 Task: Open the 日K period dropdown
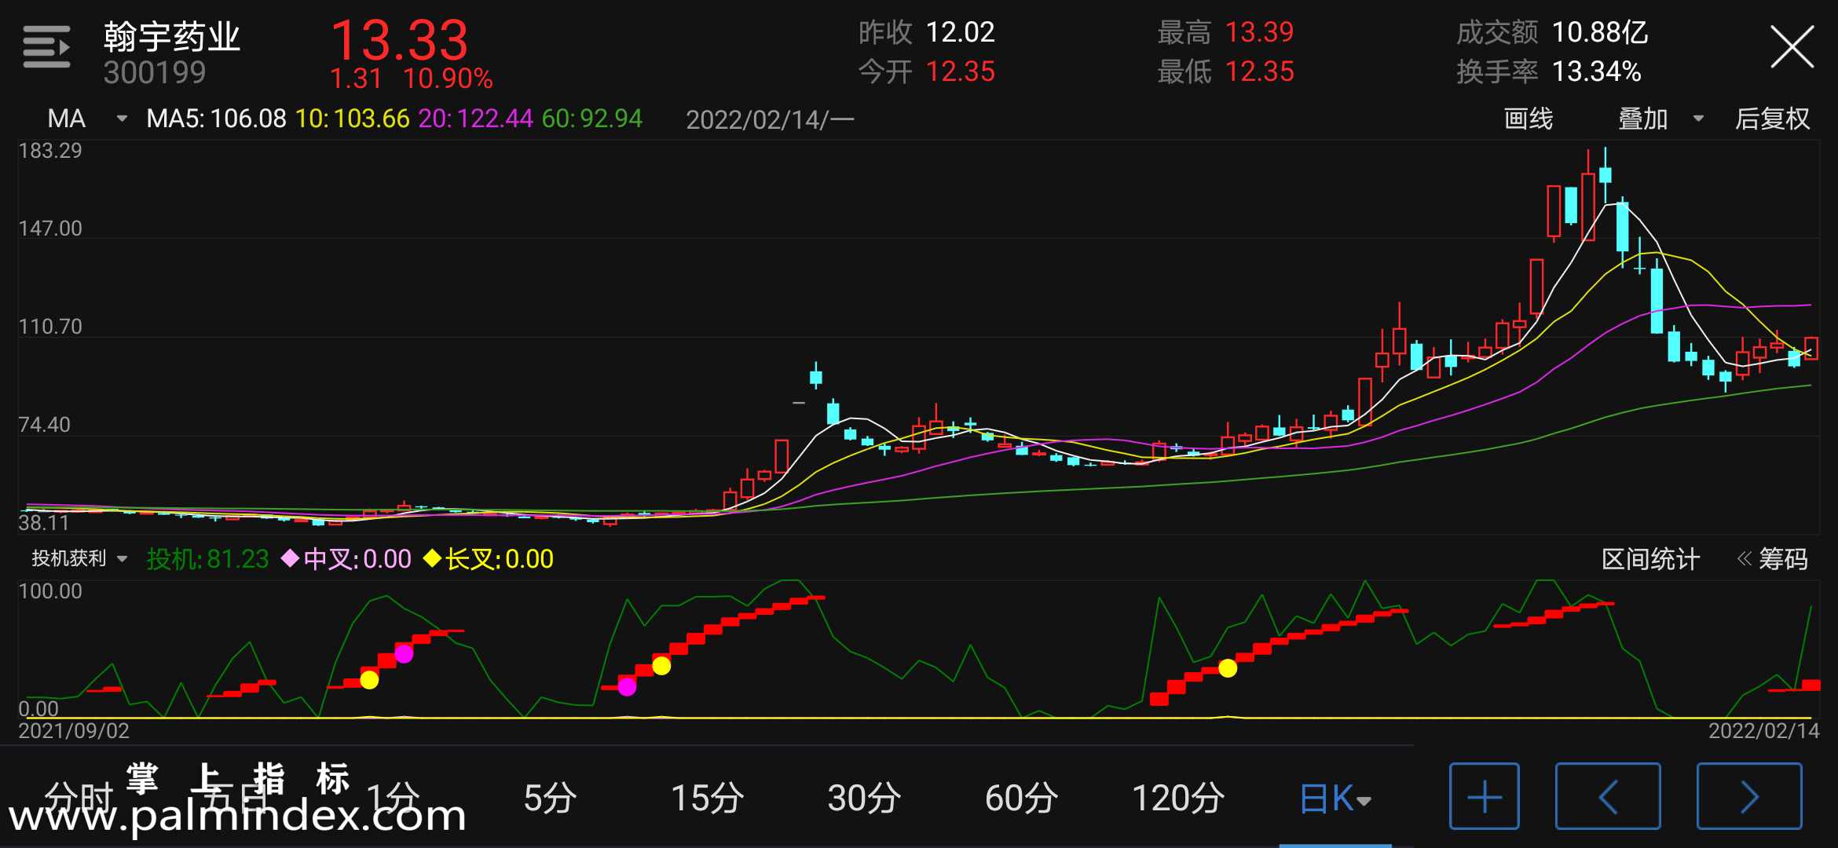pos(1335,799)
